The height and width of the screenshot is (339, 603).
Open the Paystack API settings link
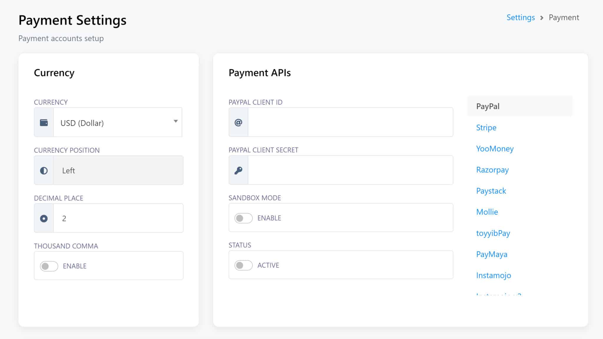(x=491, y=191)
